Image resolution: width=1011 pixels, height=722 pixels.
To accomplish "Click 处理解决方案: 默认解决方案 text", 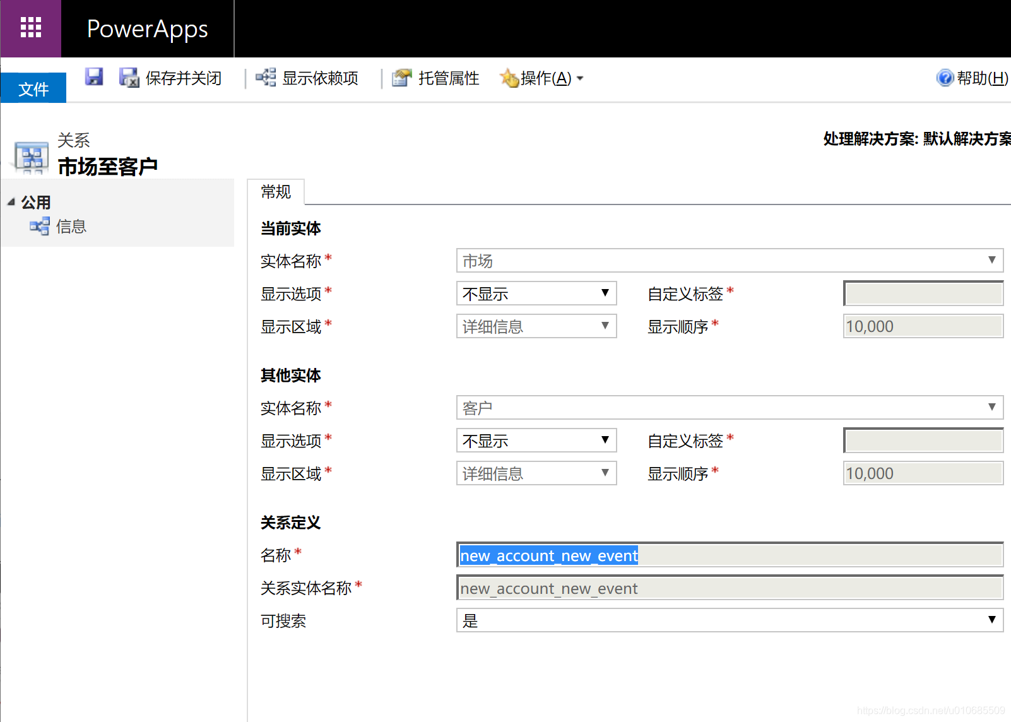I will [x=917, y=139].
